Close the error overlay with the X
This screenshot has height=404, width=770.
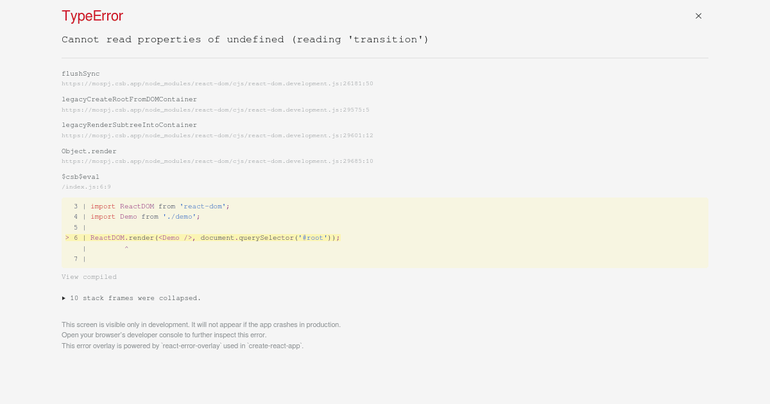point(698,16)
